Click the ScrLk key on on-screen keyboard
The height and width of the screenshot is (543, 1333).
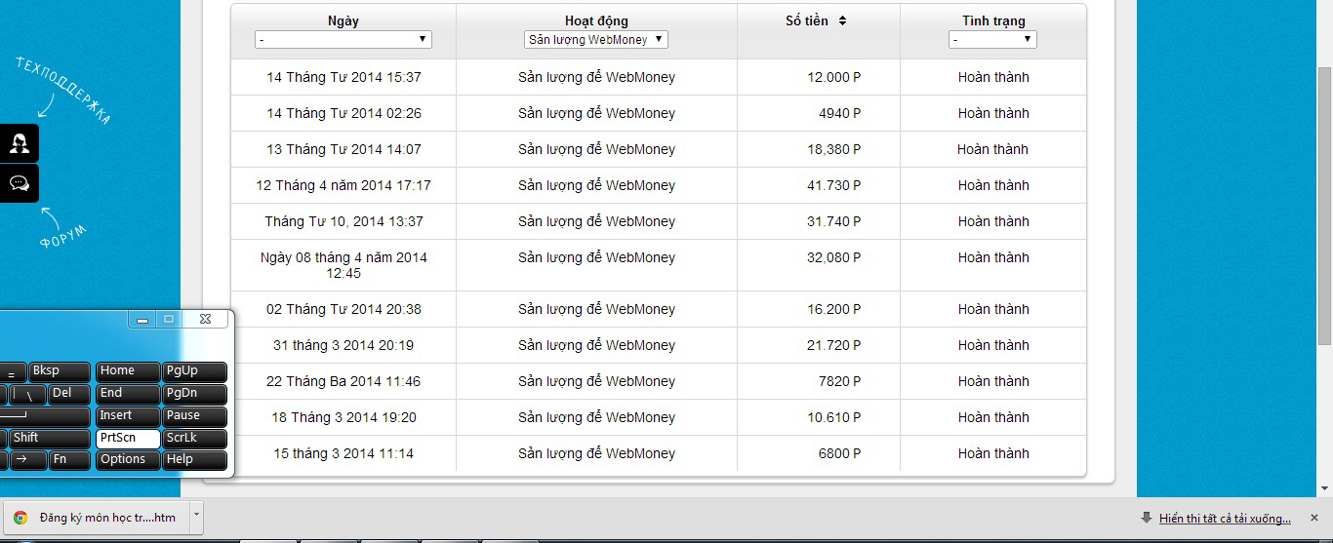tap(194, 439)
